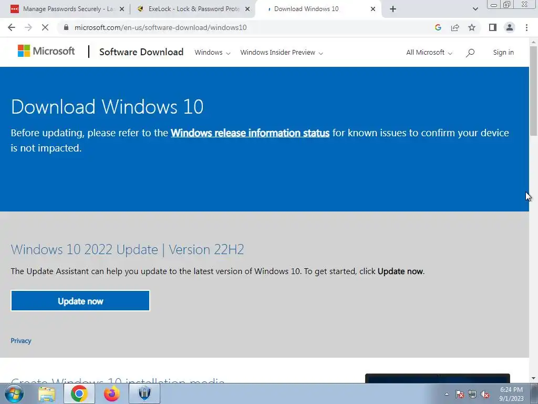Click the muted volume tray icon

(x=485, y=394)
